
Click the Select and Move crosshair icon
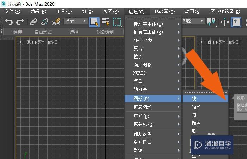(225, 22)
